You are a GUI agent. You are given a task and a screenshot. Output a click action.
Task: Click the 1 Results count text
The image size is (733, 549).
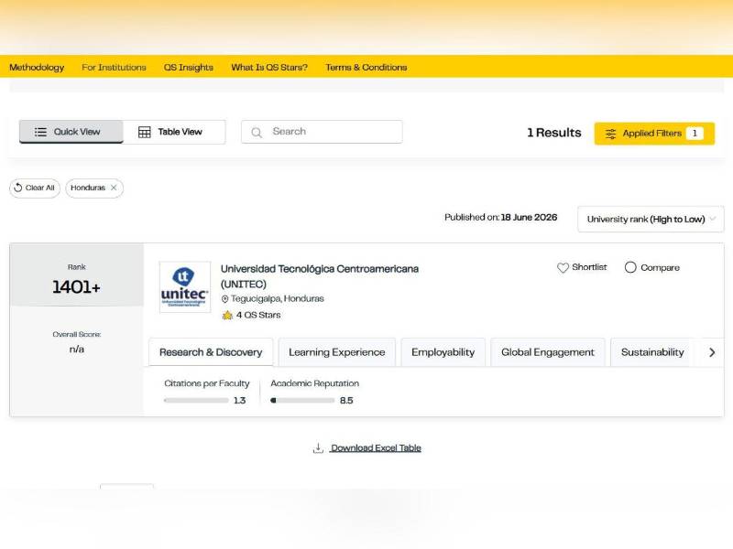click(554, 133)
